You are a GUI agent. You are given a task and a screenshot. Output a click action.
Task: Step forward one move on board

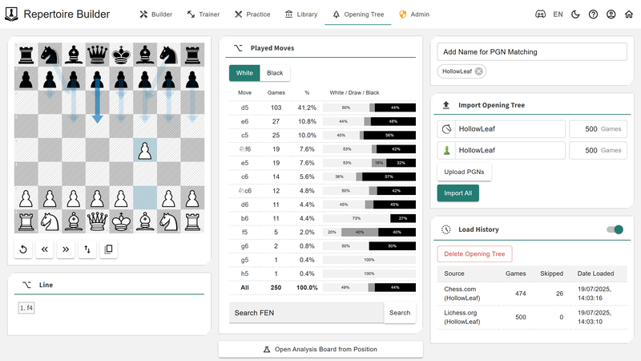(x=66, y=249)
